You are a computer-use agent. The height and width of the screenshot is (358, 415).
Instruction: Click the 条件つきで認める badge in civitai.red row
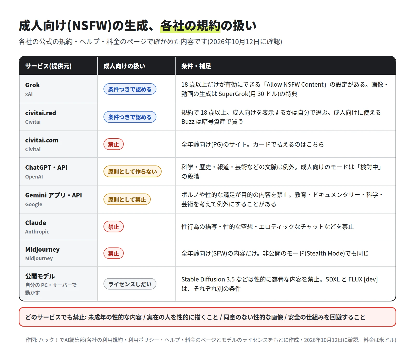click(x=130, y=117)
